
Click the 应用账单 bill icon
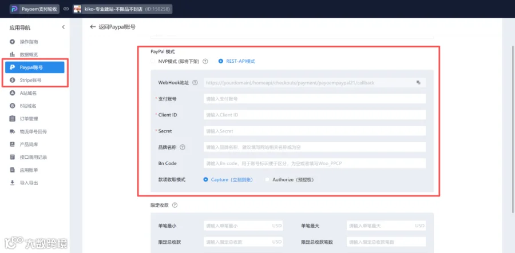[13, 170]
